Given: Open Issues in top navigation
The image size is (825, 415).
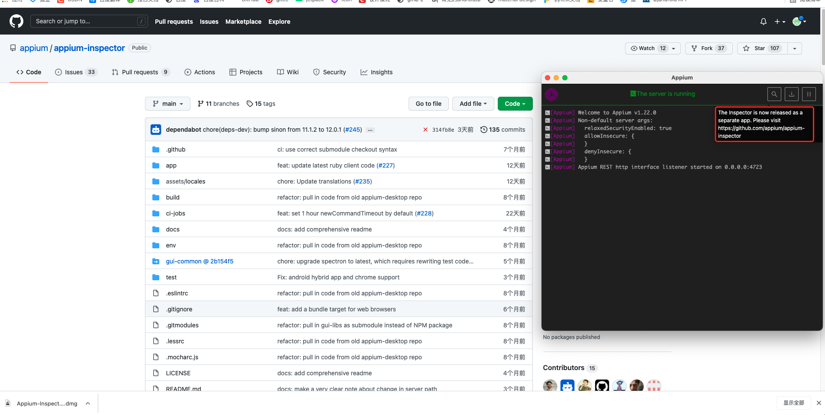Looking at the screenshot, I should [x=209, y=22].
